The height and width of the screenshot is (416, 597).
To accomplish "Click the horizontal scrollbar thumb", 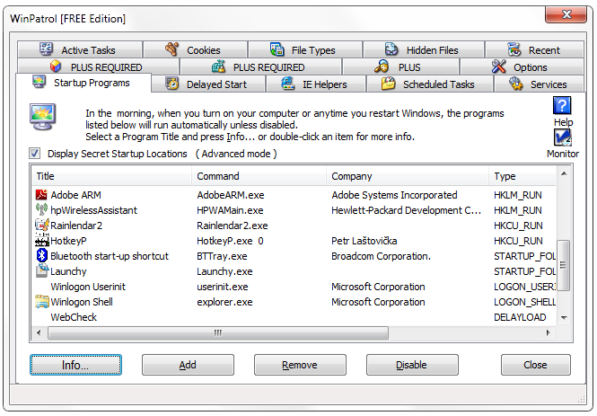I will [x=218, y=332].
